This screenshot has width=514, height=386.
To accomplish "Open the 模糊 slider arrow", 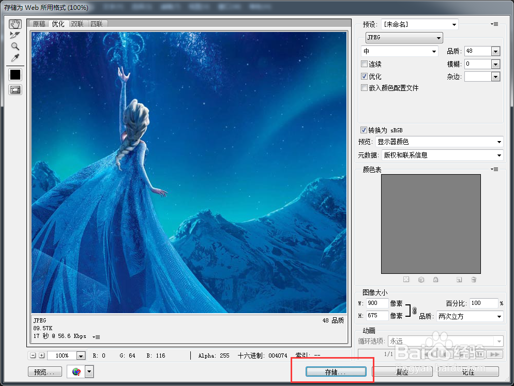I will tap(495, 64).
